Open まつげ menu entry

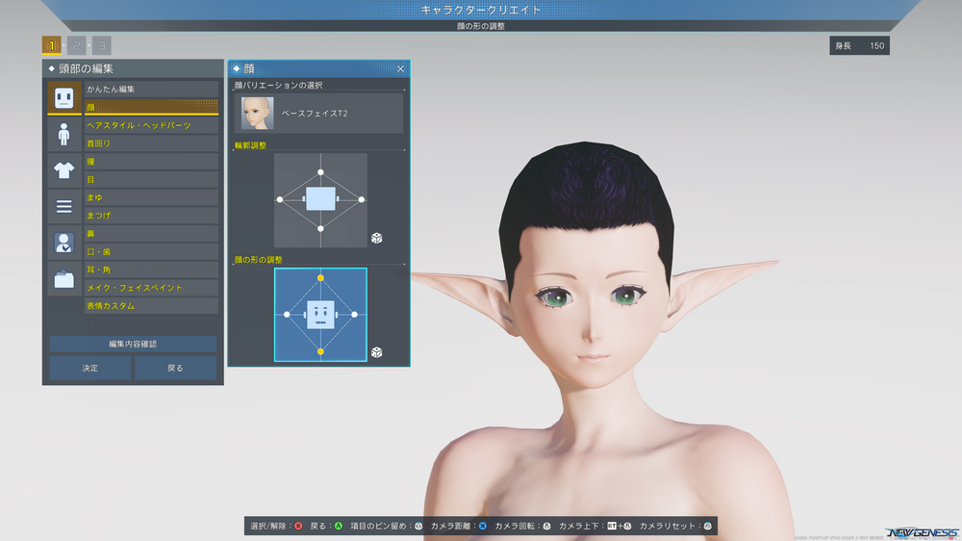coord(152,216)
